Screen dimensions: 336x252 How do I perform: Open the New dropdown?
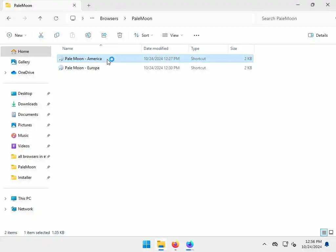[16, 35]
